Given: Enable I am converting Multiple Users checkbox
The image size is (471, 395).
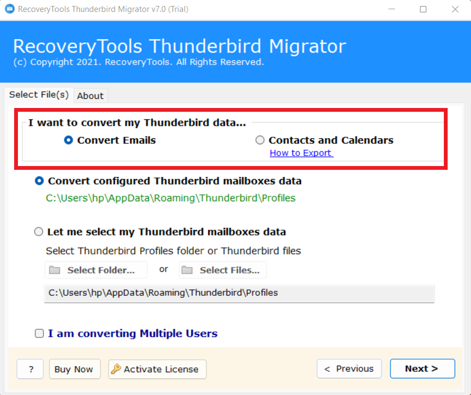Looking at the screenshot, I should [x=39, y=333].
